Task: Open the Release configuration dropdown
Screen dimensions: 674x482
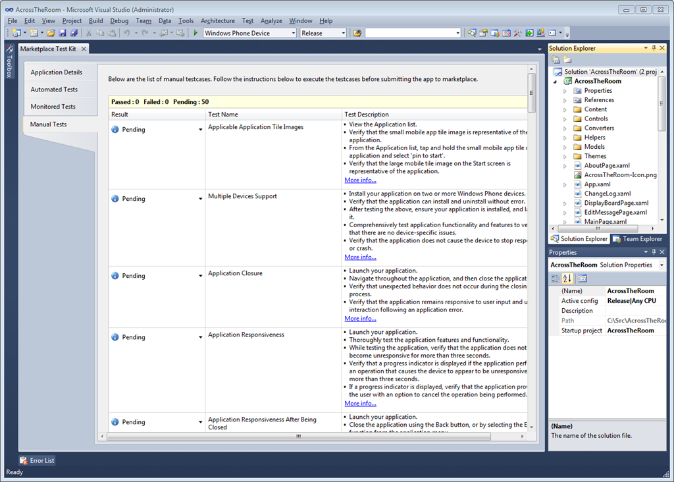Action: (x=323, y=33)
